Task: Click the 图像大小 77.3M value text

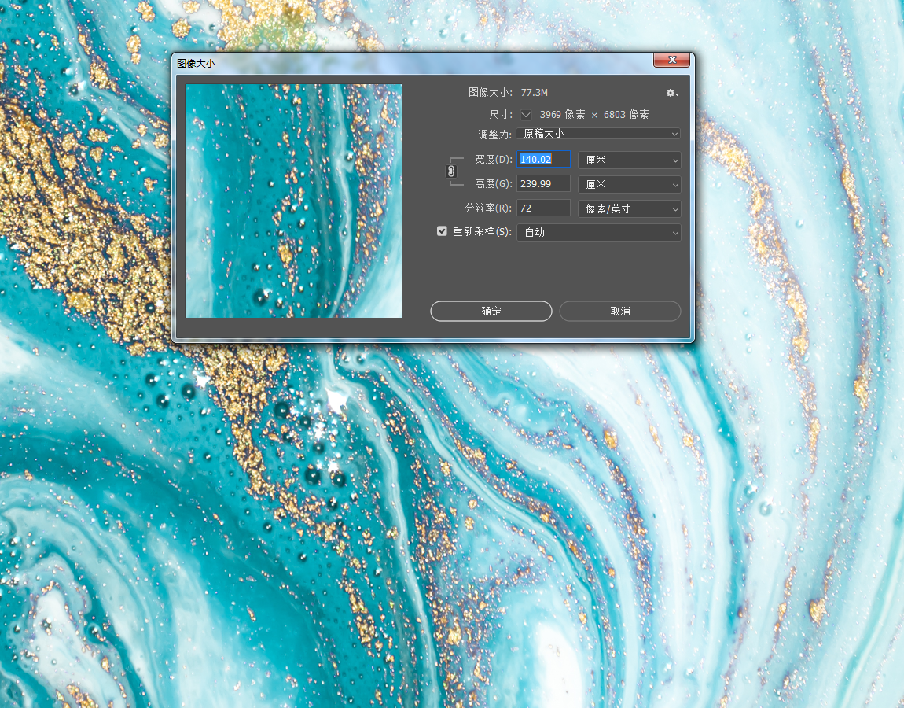Action: click(x=535, y=92)
